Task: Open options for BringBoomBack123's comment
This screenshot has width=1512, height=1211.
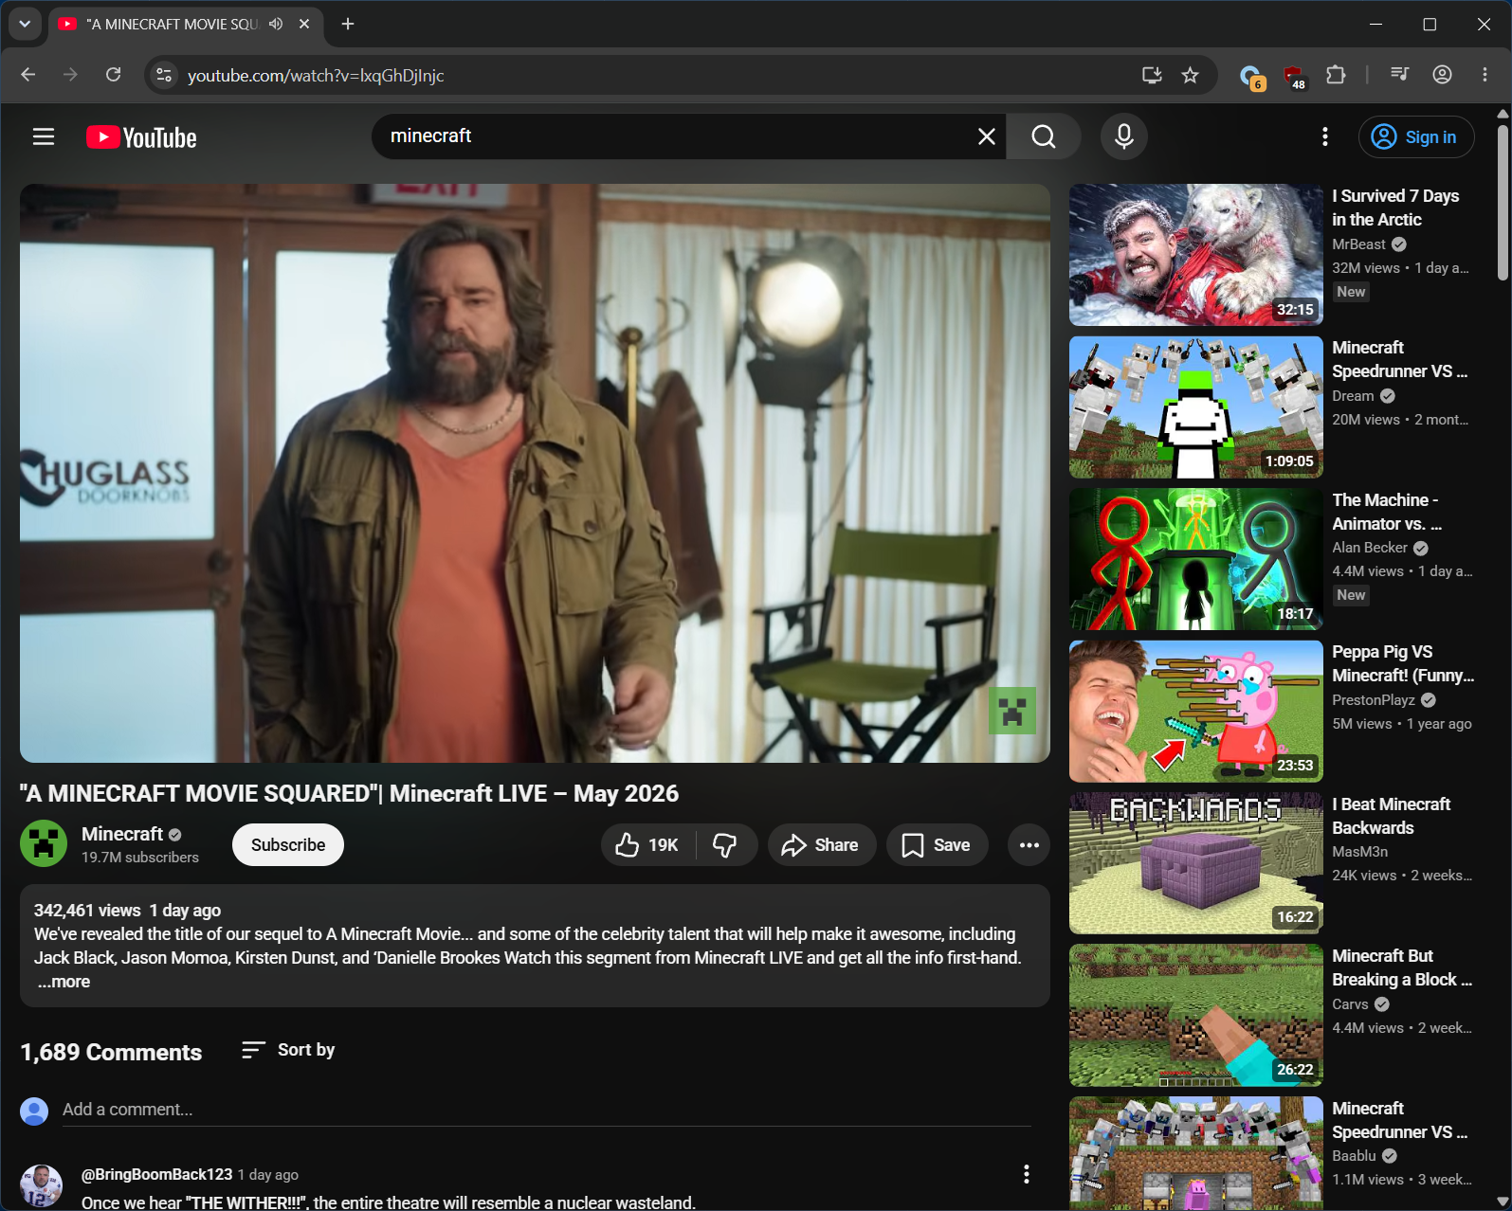Action: (x=1026, y=1175)
